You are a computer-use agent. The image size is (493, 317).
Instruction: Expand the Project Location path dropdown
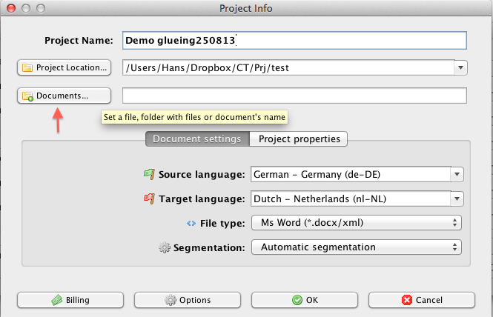(x=460, y=68)
